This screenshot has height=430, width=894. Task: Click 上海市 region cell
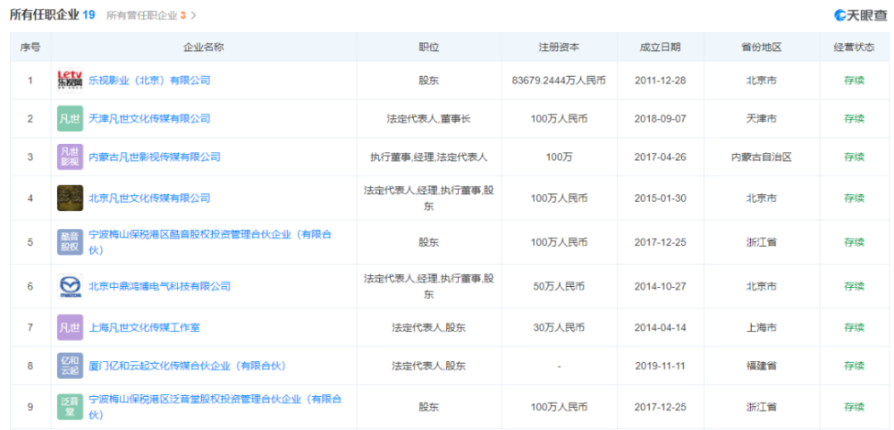tap(762, 327)
